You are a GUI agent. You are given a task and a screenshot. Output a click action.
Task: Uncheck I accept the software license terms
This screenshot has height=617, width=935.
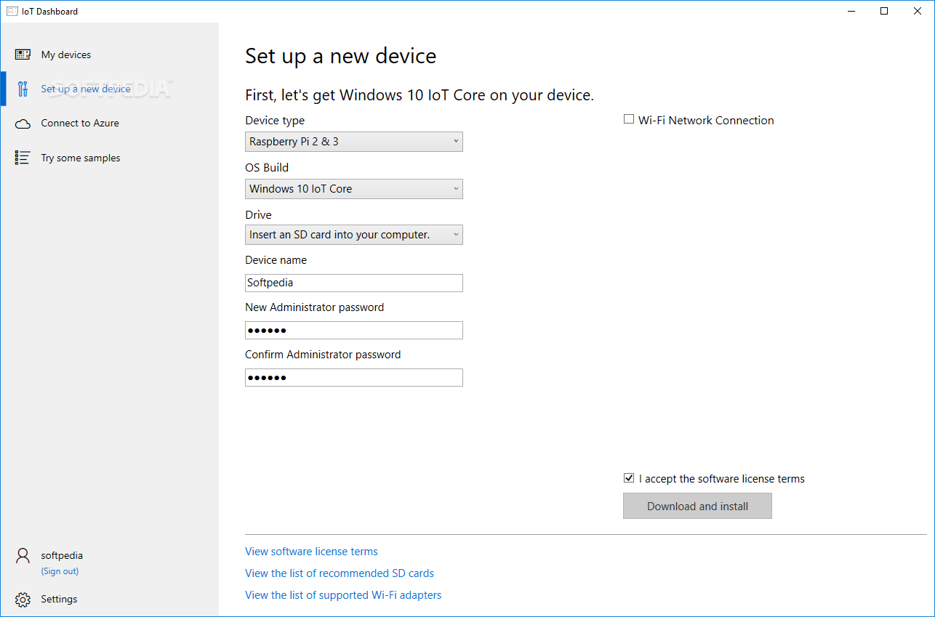(x=629, y=478)
